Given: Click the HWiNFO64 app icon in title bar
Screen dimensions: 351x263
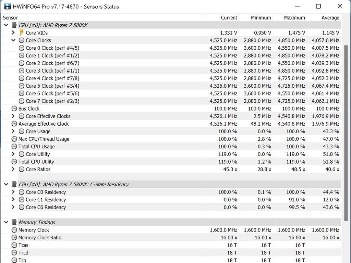Looking at the screenshot, I should pyautogui.click(x=7, y=7).
